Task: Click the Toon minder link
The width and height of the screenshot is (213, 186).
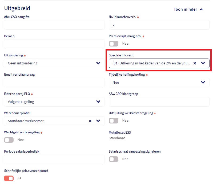Action: (185, 9)
